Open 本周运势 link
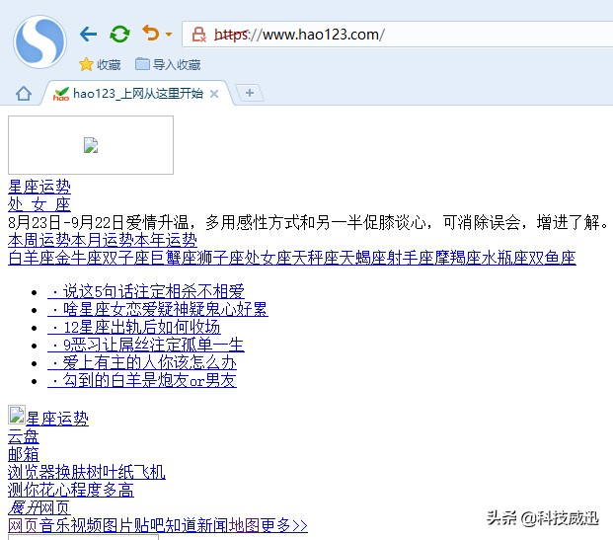Image resolution: width=613 pixels, height=540 pixels. 39,240
